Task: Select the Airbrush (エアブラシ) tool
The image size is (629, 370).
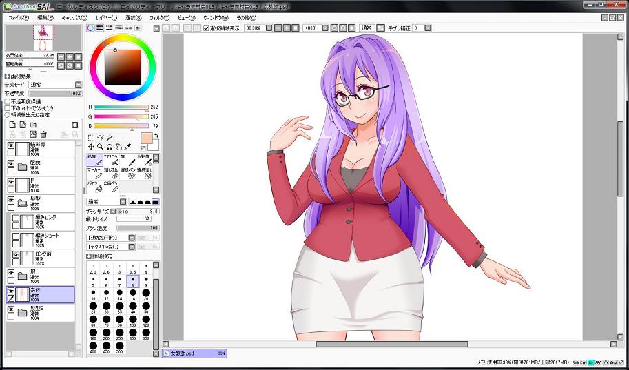Action: click(x=112, y=161)
